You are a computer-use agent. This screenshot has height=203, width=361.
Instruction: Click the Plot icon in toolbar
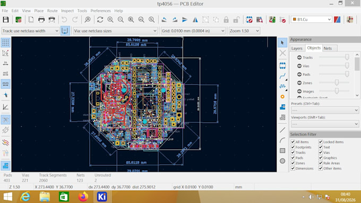(52, 20)
